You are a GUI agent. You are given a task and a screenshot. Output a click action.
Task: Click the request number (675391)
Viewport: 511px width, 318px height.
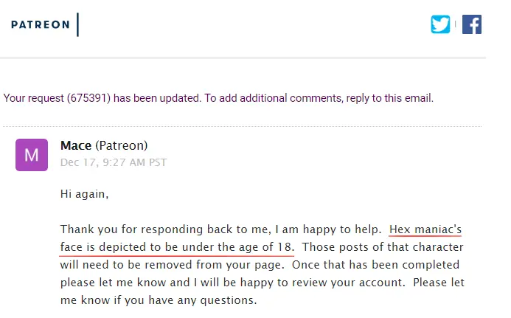coord(88,98)
